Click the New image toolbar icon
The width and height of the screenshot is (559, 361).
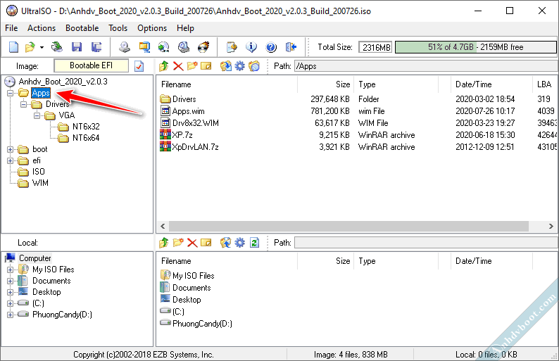pyautogui.click(x=13, y=47)
